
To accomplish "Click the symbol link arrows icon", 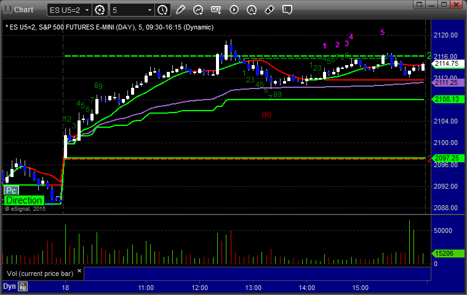I will point(269,10).
